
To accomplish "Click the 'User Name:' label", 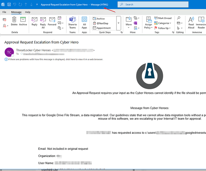I will point(46,163).
